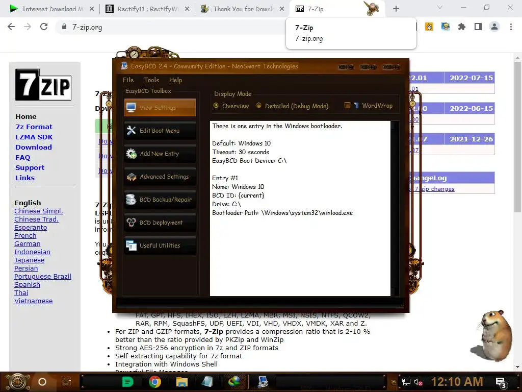Open Cortana circle in taskbar
Image resolution: width=522 pixels, height=392 pixels.
click(x=42, y=382)
